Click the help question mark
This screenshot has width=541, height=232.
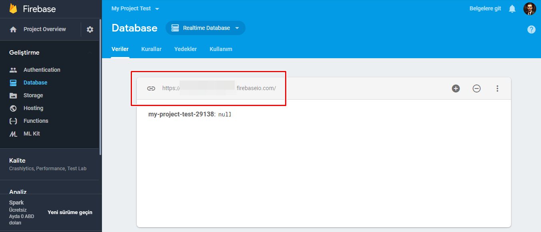pyautogui.click(x=531, y=29)
